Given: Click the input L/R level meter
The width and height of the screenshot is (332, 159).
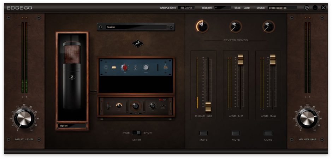Looking at the screenshot, I should click(24, 58).
